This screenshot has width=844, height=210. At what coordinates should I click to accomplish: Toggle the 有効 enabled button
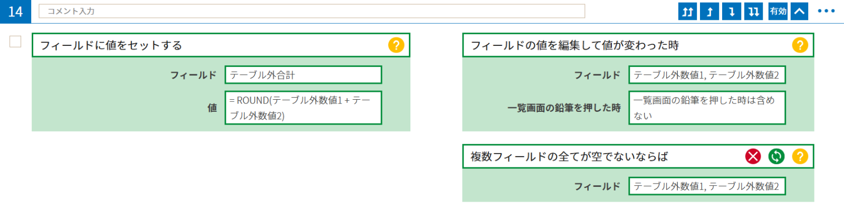click(x=778, y=11)
